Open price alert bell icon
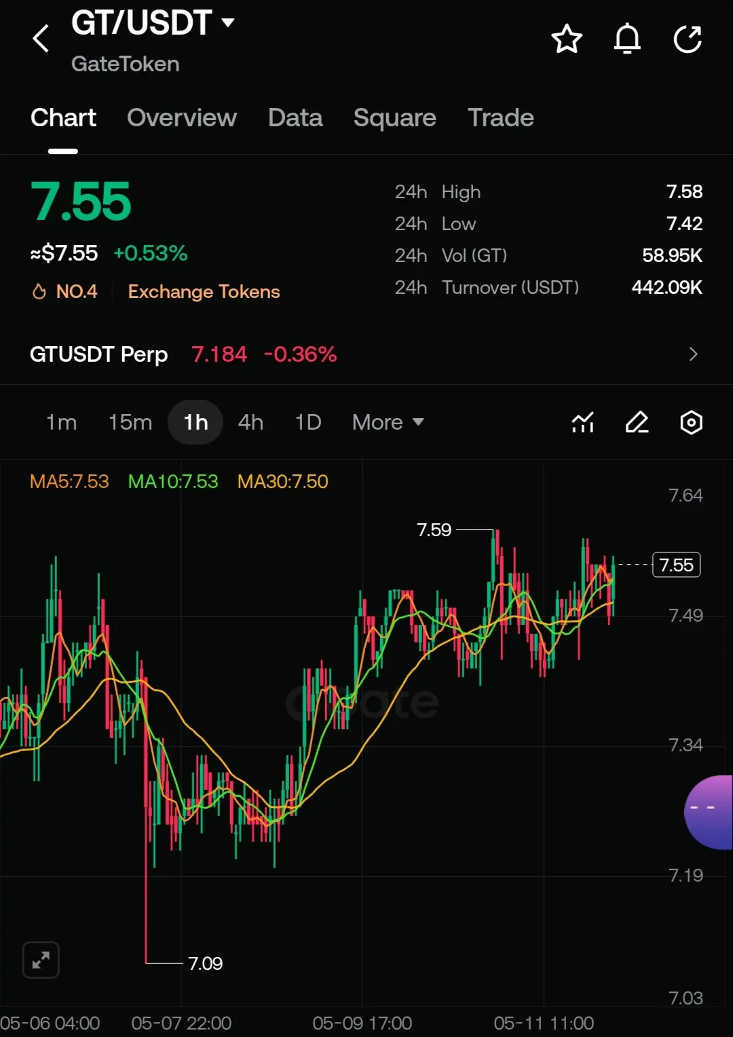733x1037 pixels. tap(627, 39)
